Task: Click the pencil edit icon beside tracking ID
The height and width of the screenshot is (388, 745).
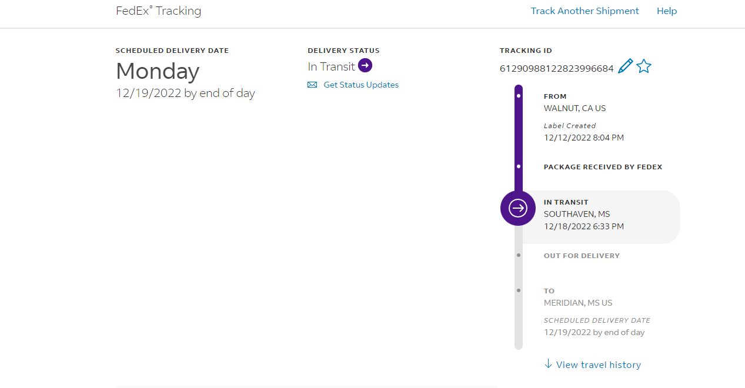Action: 626,66
